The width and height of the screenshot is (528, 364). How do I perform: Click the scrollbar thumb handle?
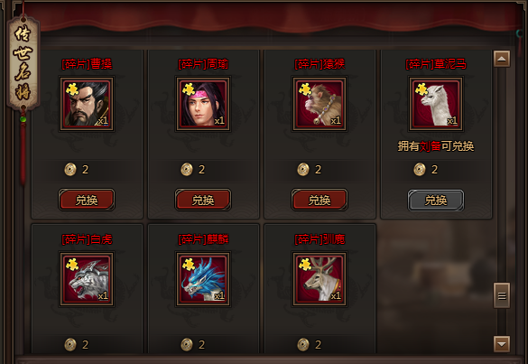point(502,295)
